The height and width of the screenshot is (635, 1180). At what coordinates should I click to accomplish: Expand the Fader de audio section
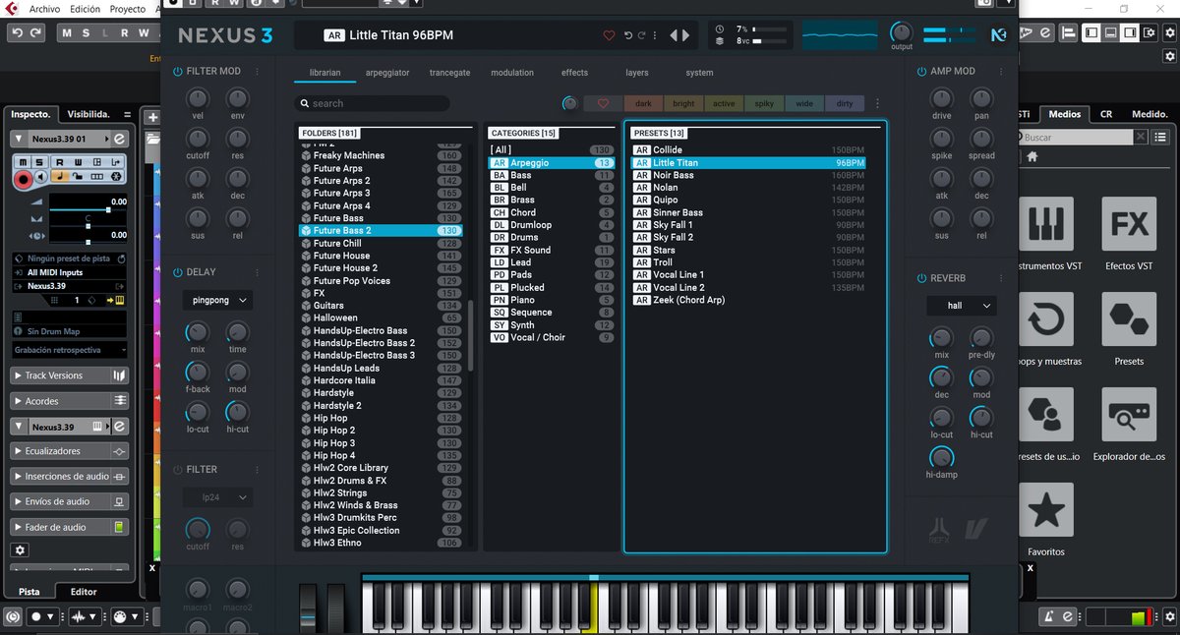pos(69,527)
